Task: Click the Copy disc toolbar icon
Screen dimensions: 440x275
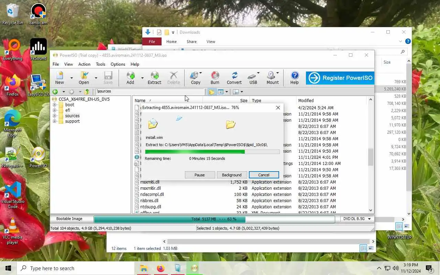Action: (196, 78)
